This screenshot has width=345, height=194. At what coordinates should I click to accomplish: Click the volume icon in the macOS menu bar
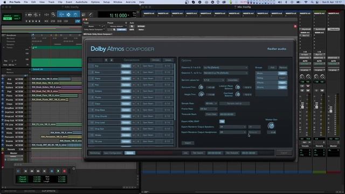pyautogui.click(x=280, y=2)
